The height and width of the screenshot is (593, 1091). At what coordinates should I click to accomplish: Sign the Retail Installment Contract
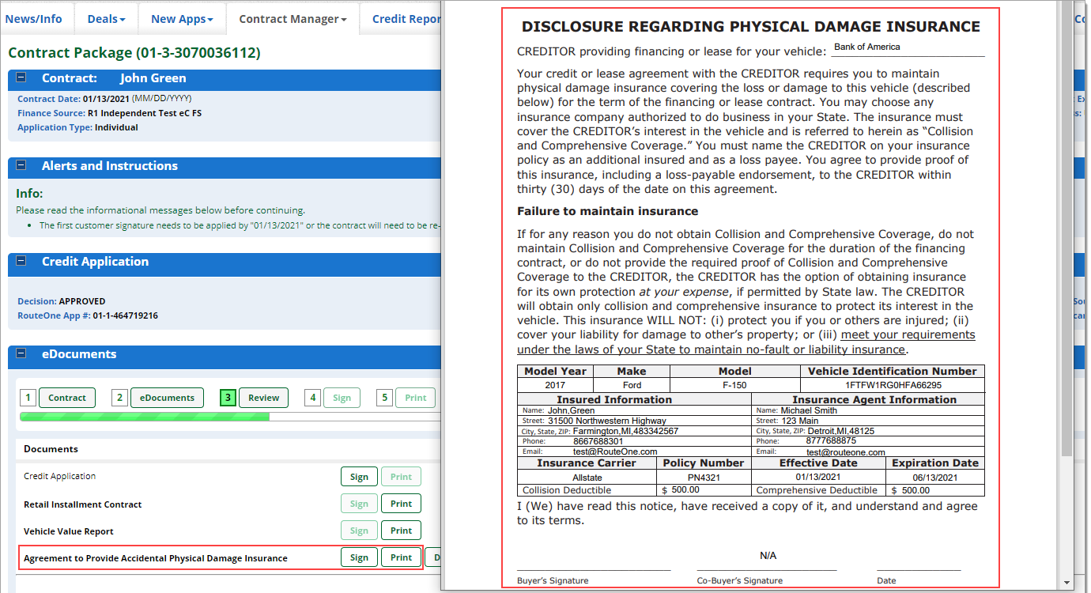(359, 504)
